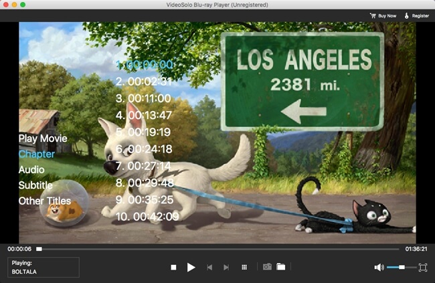
Task: Open the grid menu icon
Action: (x=244, y=267)
